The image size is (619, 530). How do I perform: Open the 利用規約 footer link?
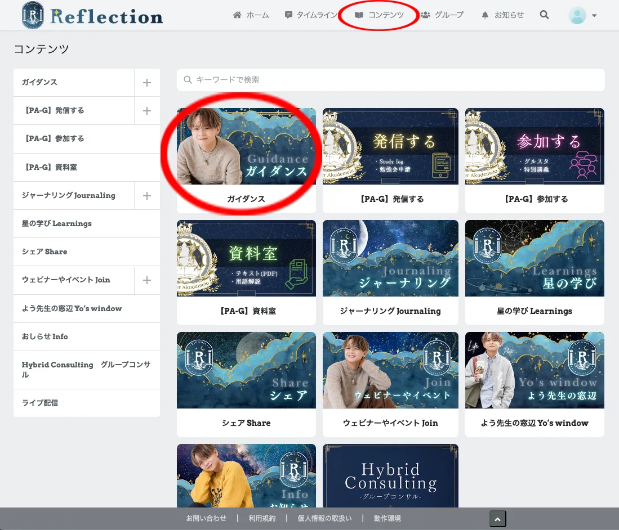pyautogui.click(x=262, y=518)
